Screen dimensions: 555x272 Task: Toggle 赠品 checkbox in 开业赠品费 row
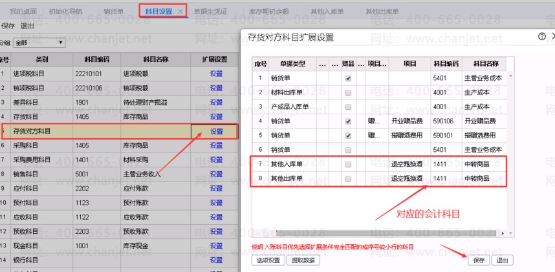click(348, 121)
